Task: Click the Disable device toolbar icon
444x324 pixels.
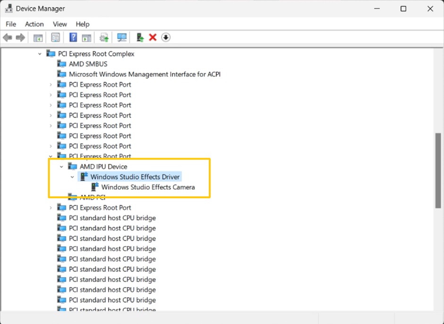Action: coord(165,37)
